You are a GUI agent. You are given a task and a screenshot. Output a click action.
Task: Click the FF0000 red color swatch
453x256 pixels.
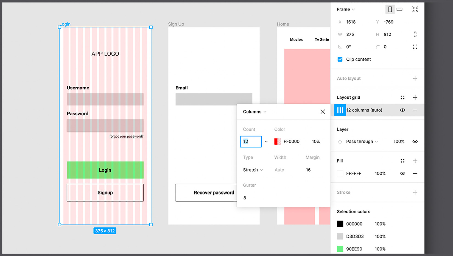point(277,141)
